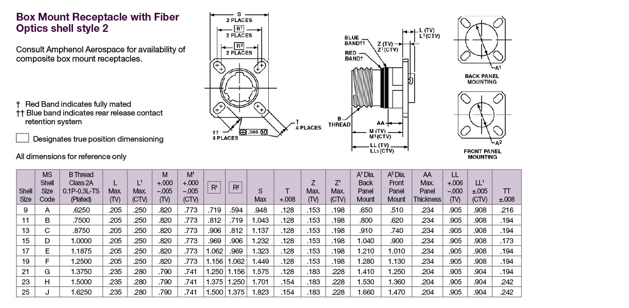Click A2 Dia. value 1.010

(x=396, y=251)
